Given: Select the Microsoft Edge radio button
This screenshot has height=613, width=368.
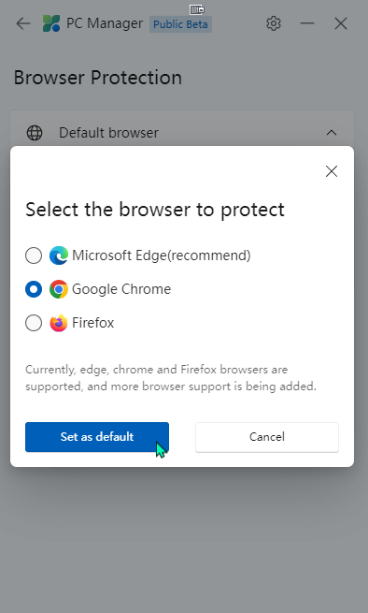Looking at the screenshot, I should click(x=34, y=255).
